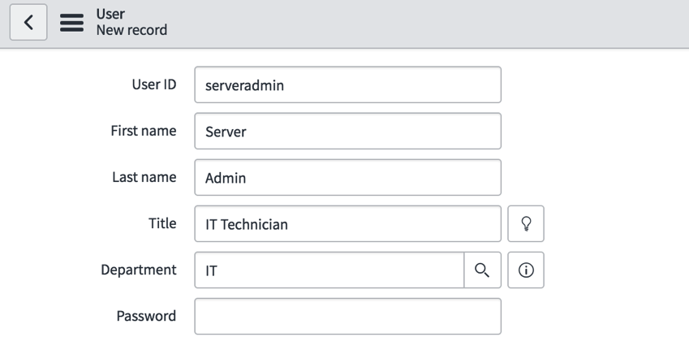Click into the empty Password field

(x=347, y=317)
